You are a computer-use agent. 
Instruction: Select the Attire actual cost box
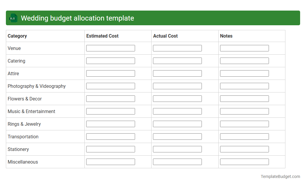click(x=177, y=73)
